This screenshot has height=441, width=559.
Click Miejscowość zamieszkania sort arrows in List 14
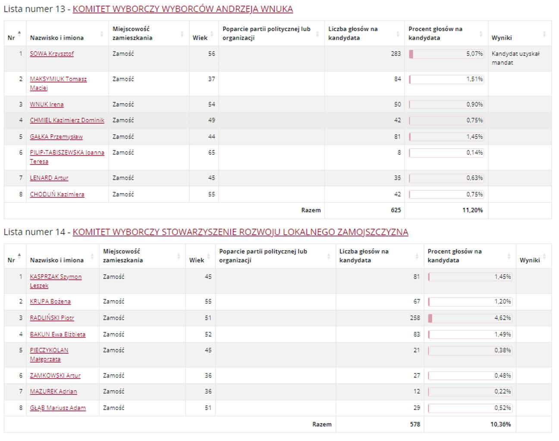179,256
